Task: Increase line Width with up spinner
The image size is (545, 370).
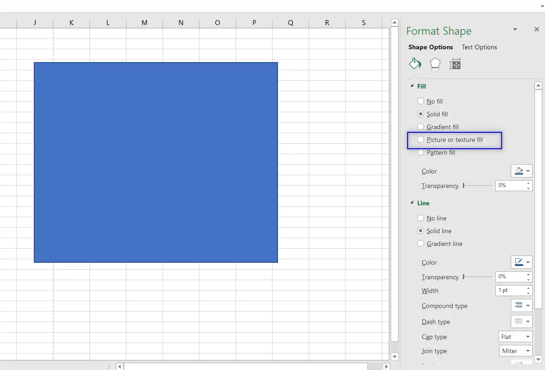Action: (x=528, y=288)
